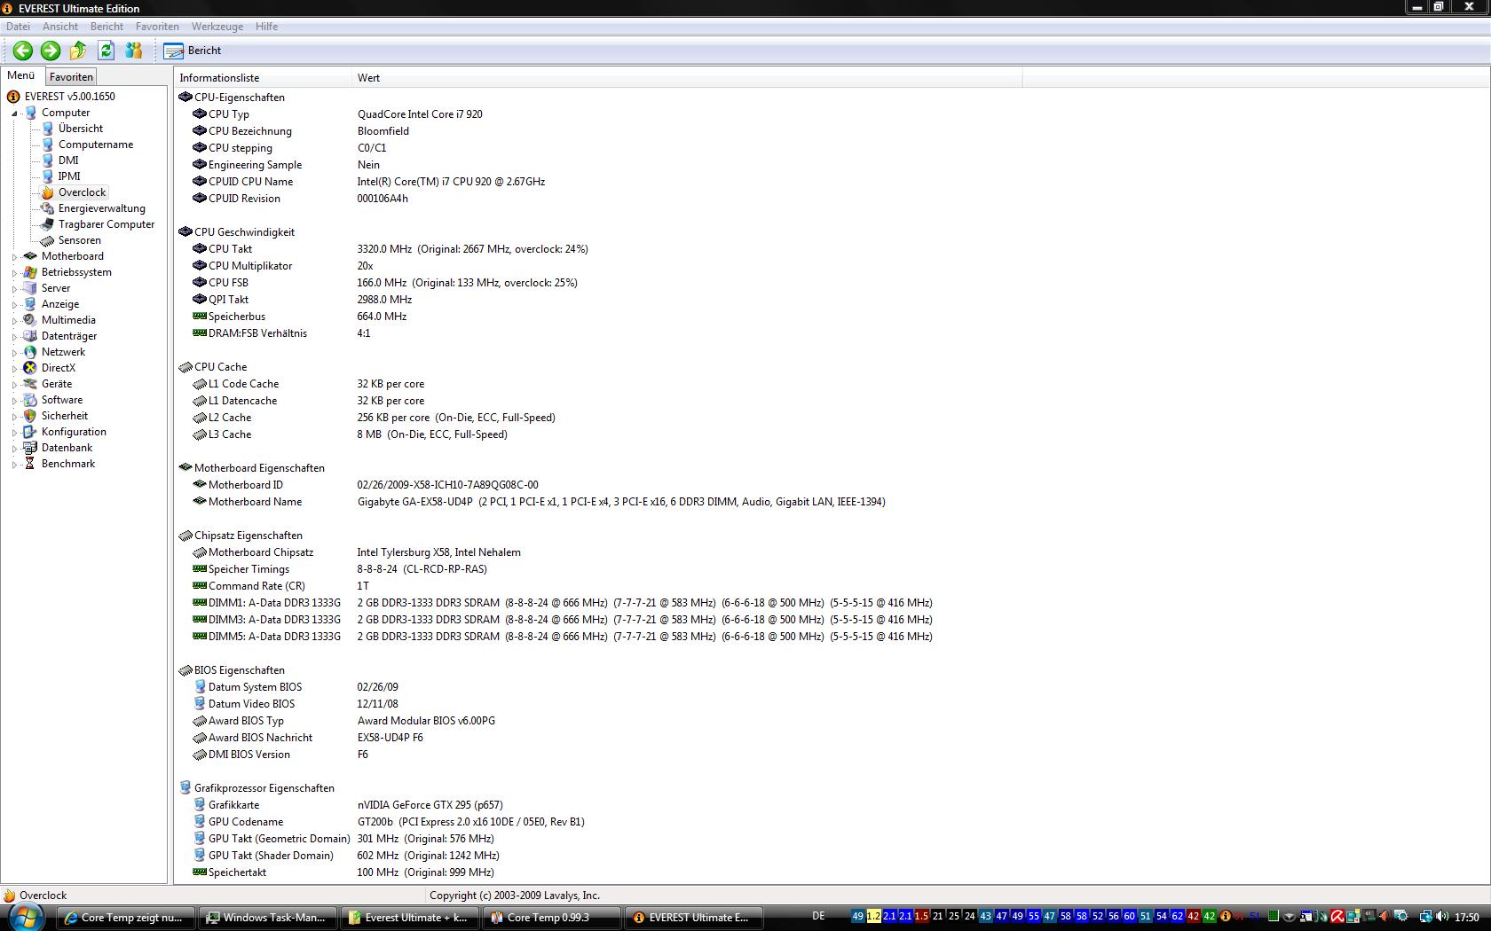
Task: Click the Up one level toolbar icon
Action: tap(78, 51)
